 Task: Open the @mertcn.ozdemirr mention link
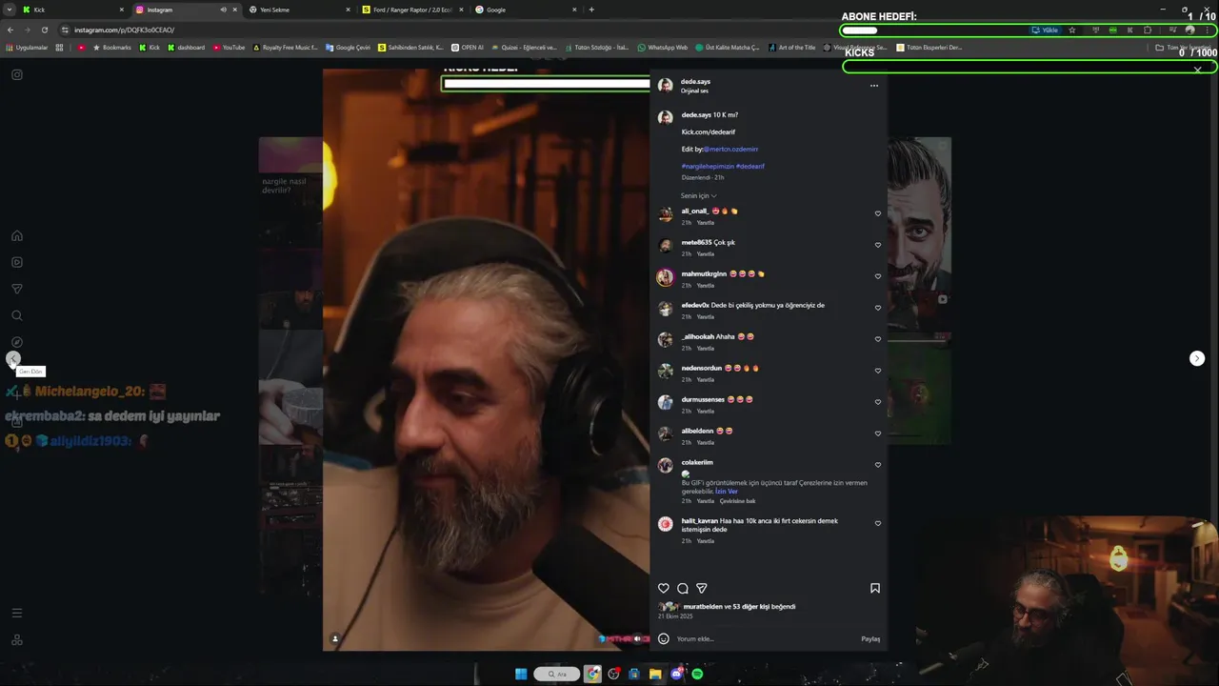pyautogui.click(x=730, y=150)
